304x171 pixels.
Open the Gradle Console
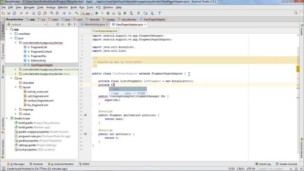coord(286,164)
